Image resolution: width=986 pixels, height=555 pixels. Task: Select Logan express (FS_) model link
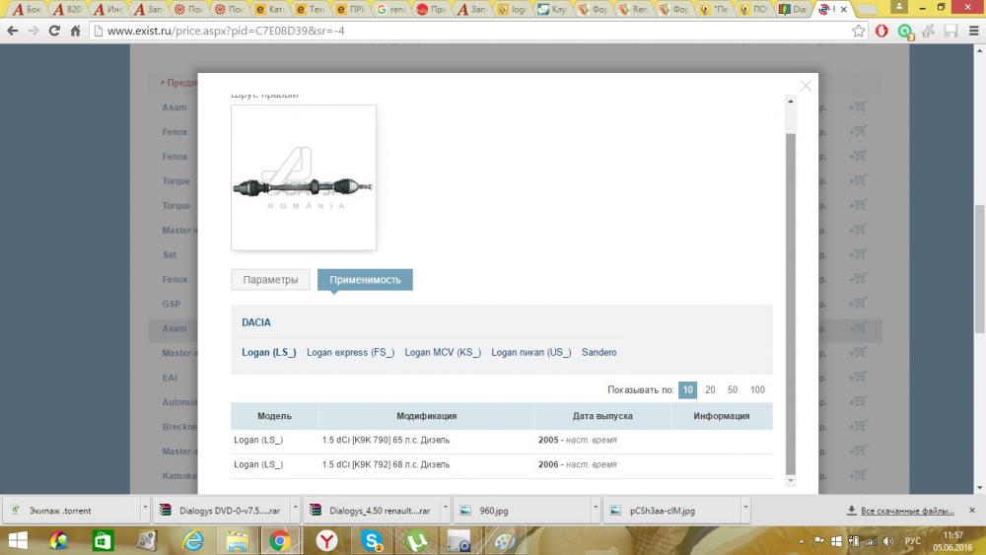[350, 352]
